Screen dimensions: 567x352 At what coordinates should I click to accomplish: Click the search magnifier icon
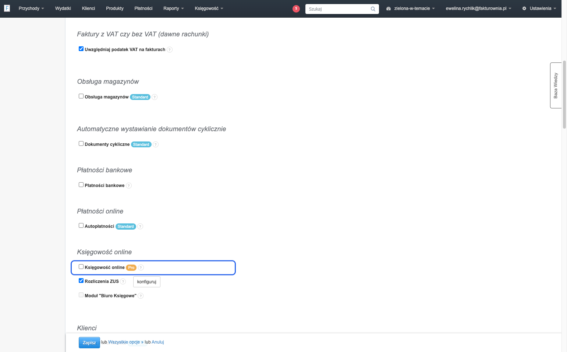pos(373,9)
